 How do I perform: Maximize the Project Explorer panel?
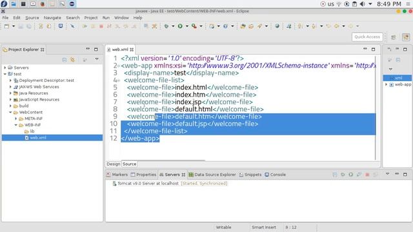(96, 49)
